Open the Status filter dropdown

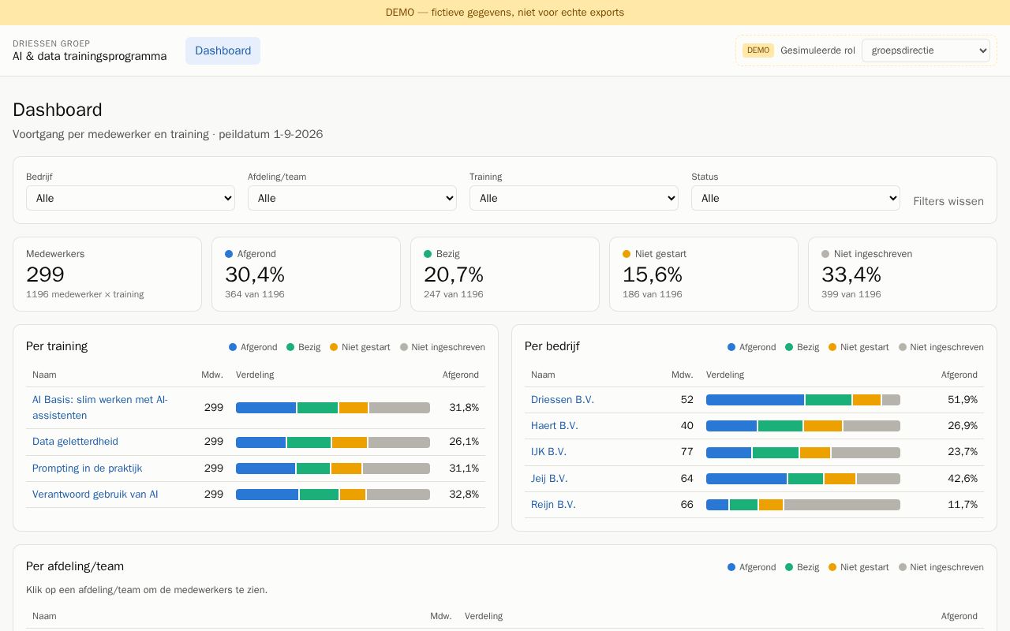(795, 198)
